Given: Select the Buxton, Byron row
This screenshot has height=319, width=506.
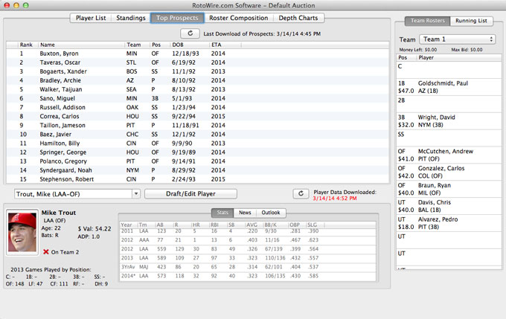Looking at the screenshot, I should click(x=197, y=54).
